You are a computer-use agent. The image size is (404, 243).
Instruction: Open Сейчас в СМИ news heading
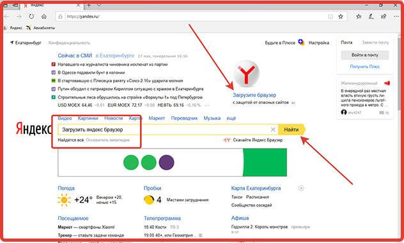pyautogui.click(x=75, y=55)
